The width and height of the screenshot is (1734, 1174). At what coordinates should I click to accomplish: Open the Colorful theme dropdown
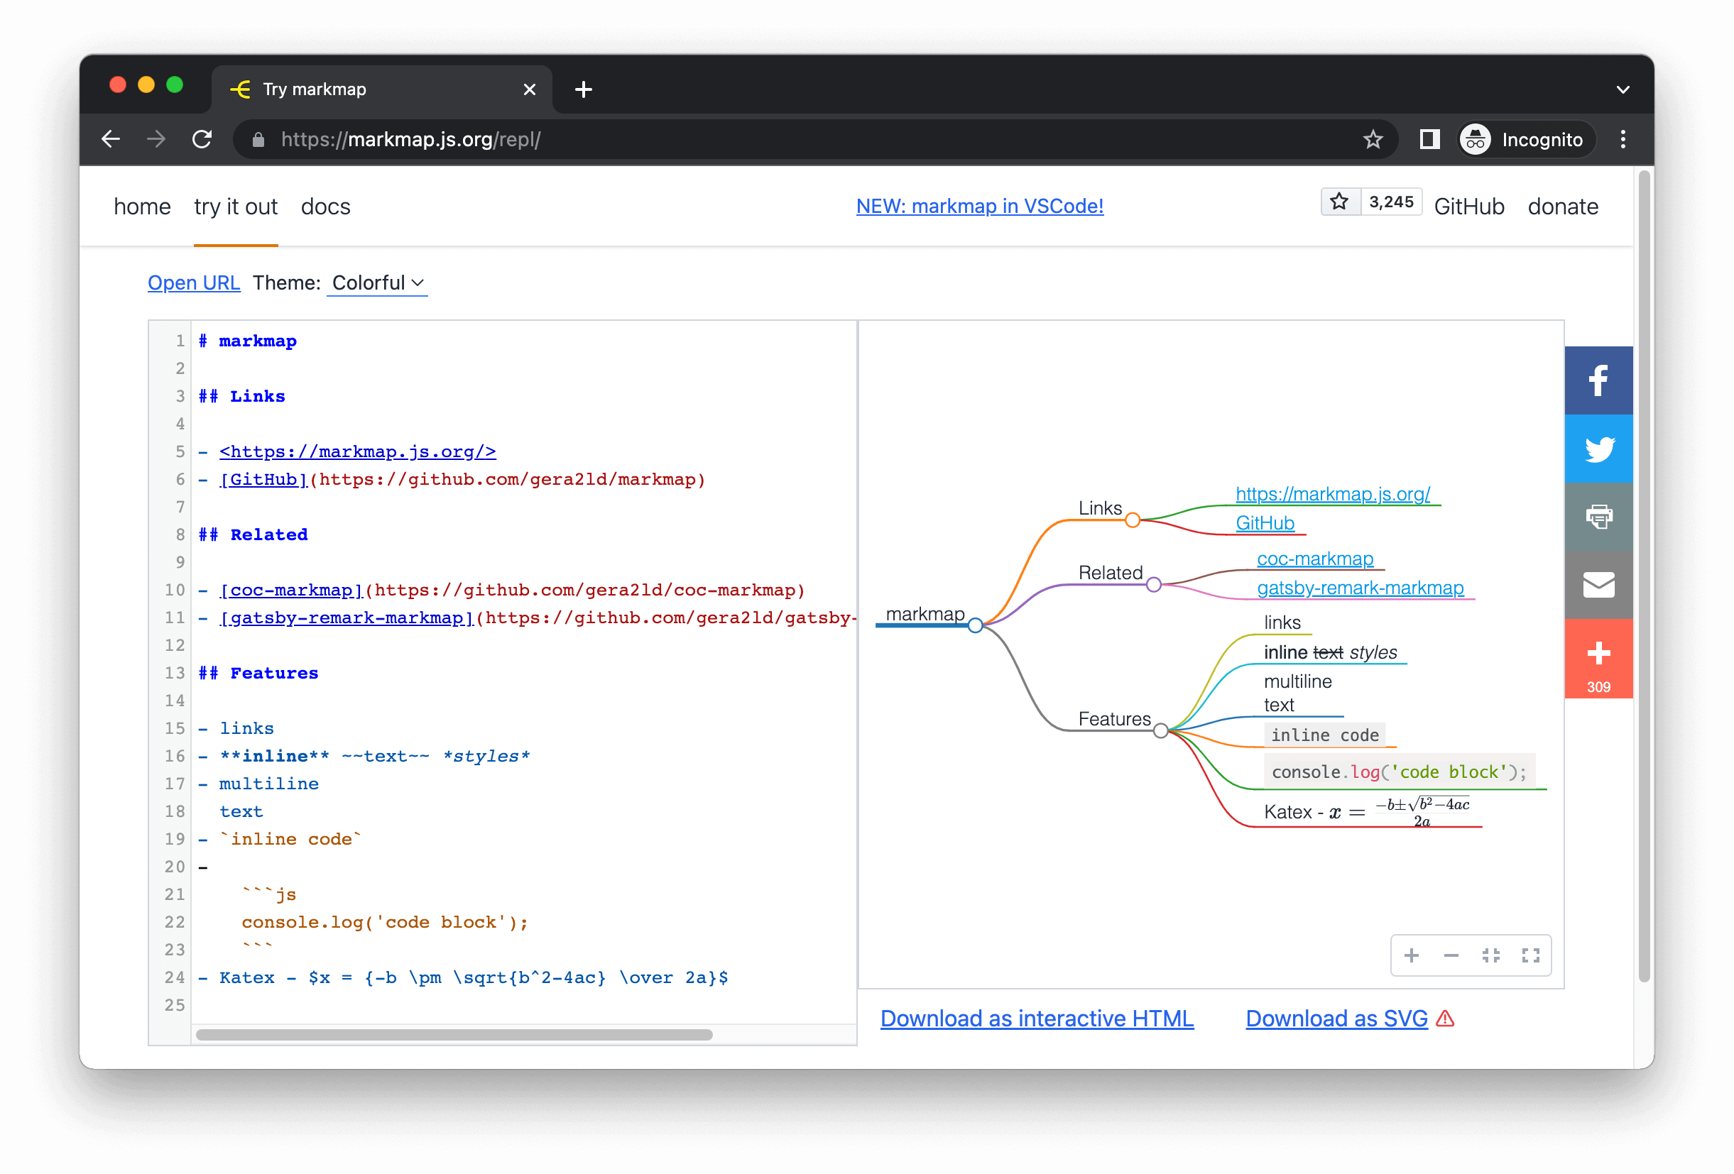377,282
